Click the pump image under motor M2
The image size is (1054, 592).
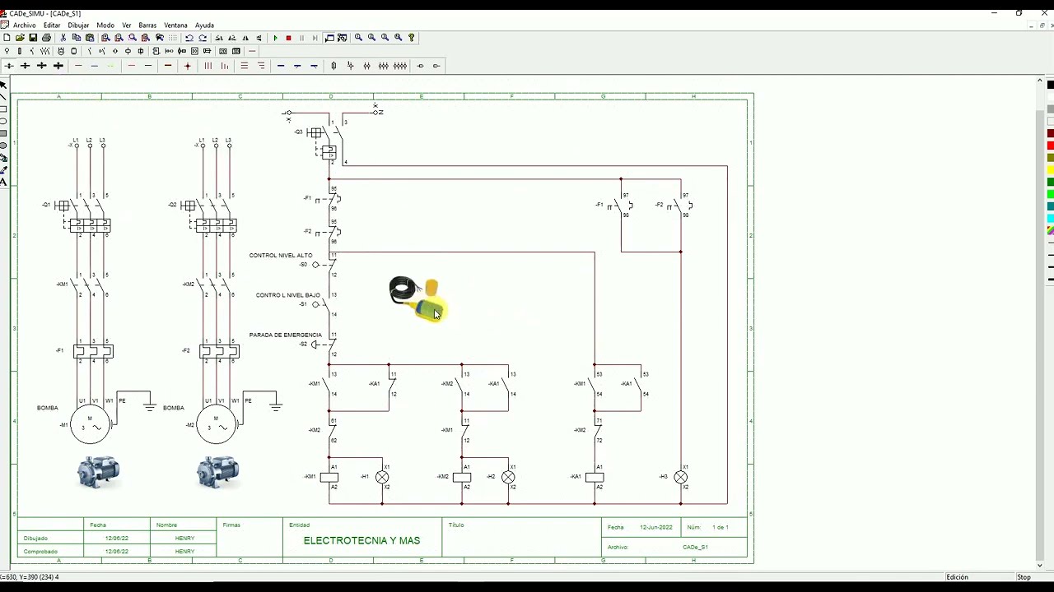click(x=218, y=472)
